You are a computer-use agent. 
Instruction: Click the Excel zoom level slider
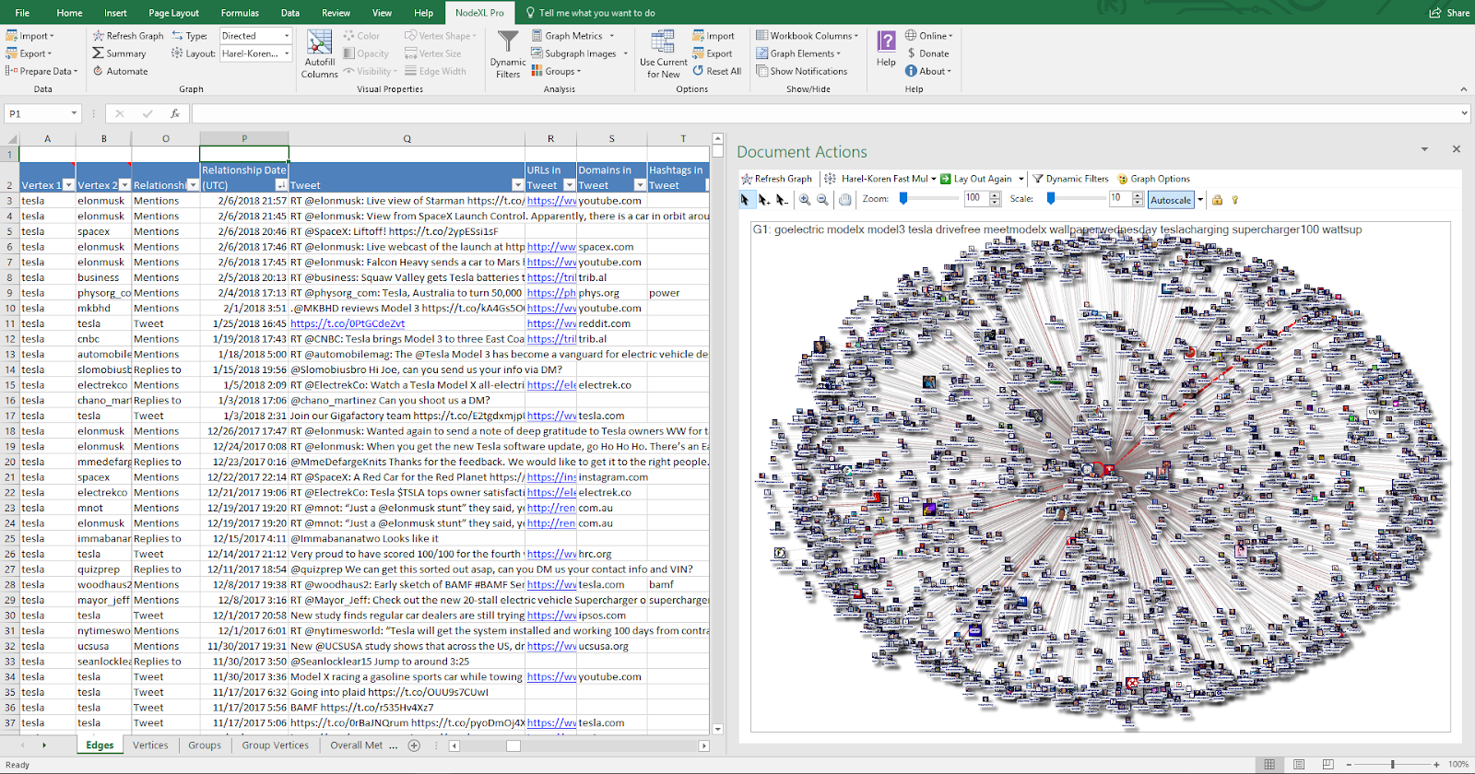tap(1392, 764)
